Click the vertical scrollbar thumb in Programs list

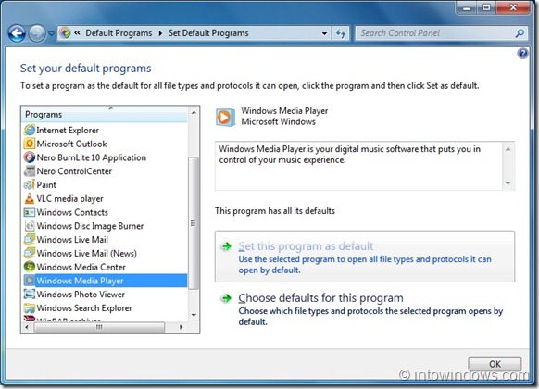(x=194, y=222)
